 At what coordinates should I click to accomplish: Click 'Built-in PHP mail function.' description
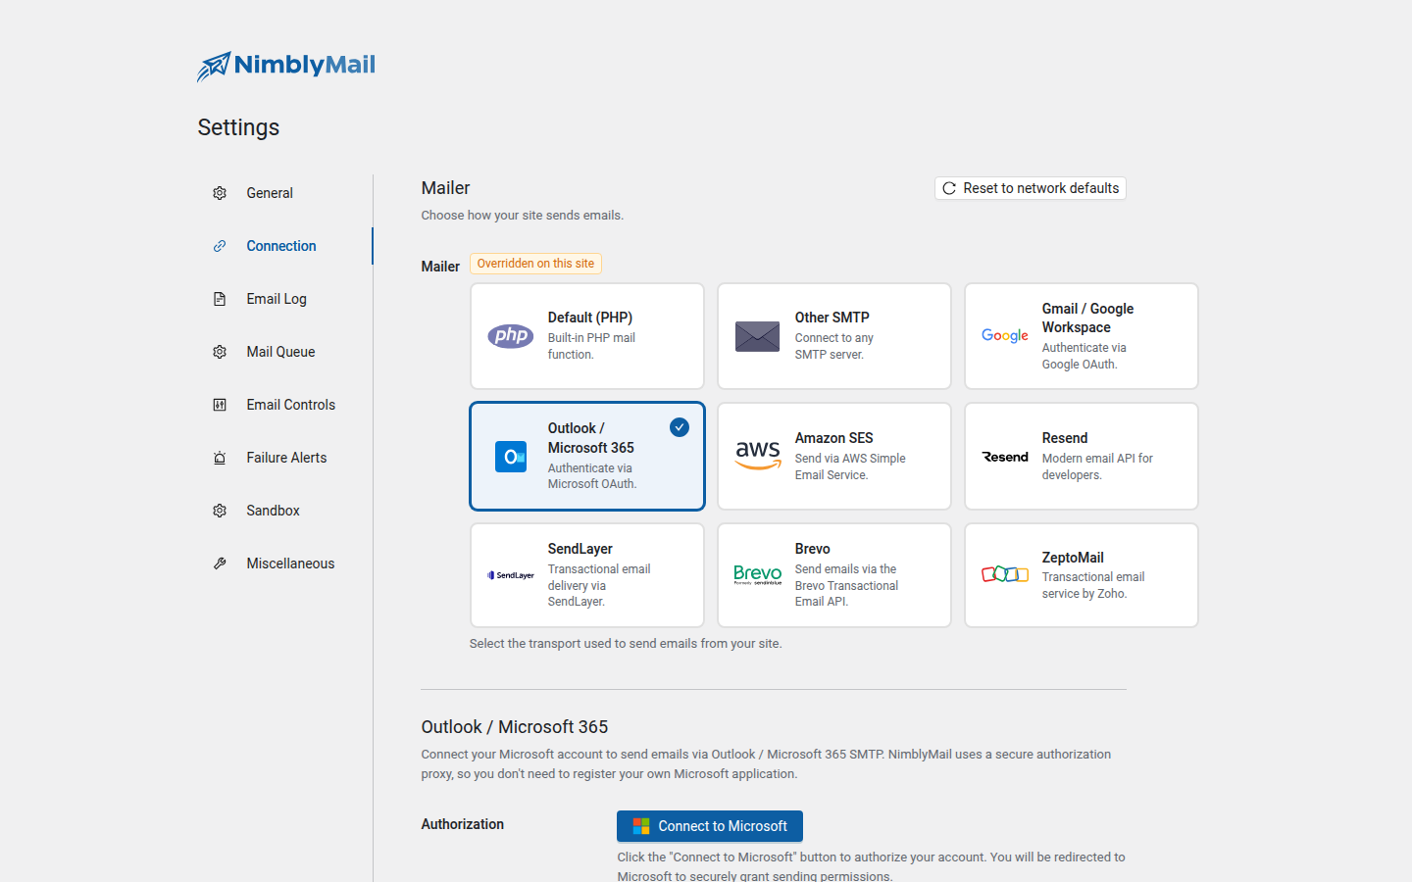point(591,346)
